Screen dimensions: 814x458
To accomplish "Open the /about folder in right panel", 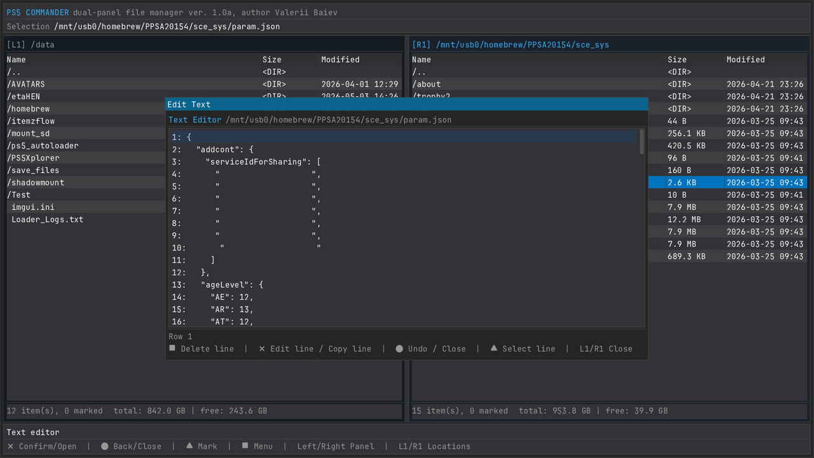I will [609, 84].
